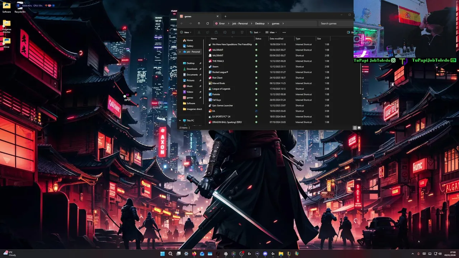Screen dimensions: 459x258
Task: Collapse the This PC tree node
Action: coord(180,121)
